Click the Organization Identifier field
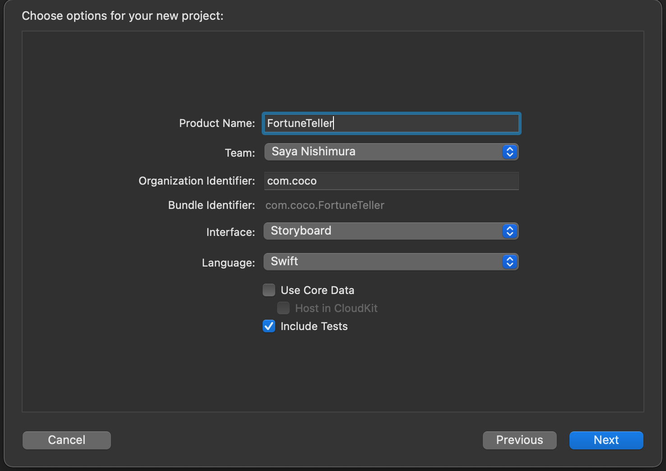Viewport: 666px width, 471px height. [x=391, y=181]
